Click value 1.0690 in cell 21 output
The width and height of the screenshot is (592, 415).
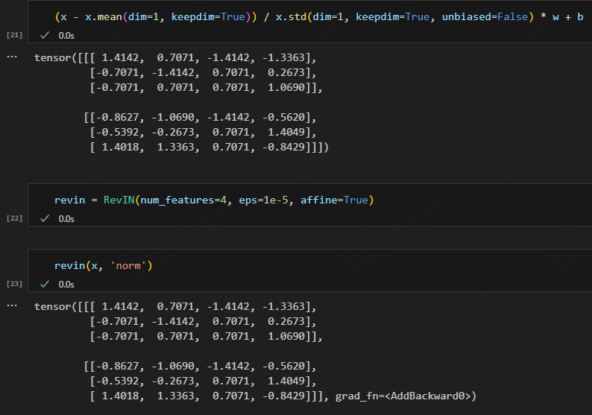point(286,87)
